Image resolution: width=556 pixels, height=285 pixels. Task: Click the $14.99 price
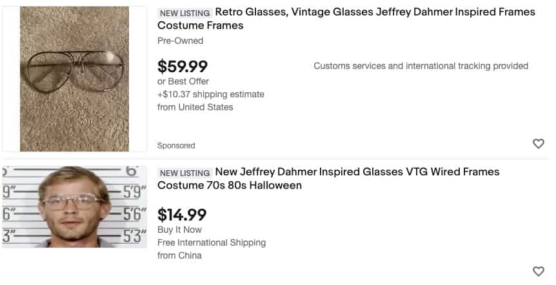tap(182, 214)
